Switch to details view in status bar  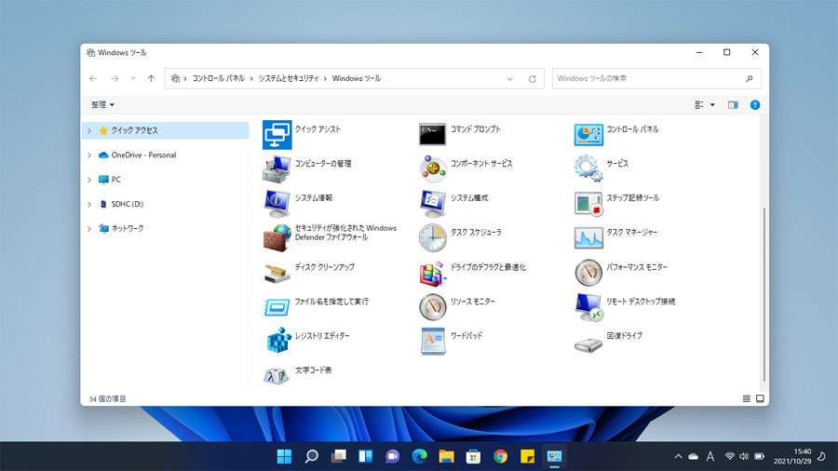pos(746,398)
